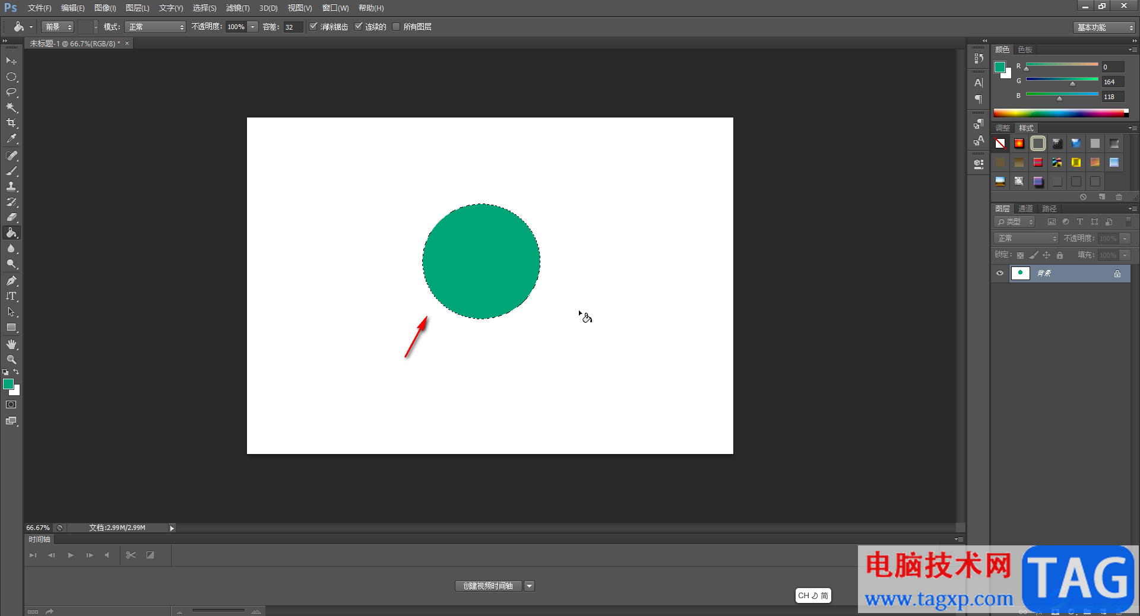Select the Zoom tool
Image resolution: width=1140 pixels, height=616 pixels.
[11, 360]
